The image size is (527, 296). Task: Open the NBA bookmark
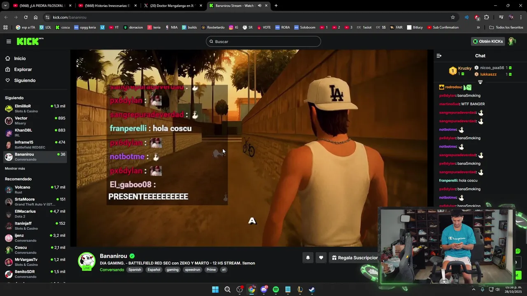[x=171, y=28]
